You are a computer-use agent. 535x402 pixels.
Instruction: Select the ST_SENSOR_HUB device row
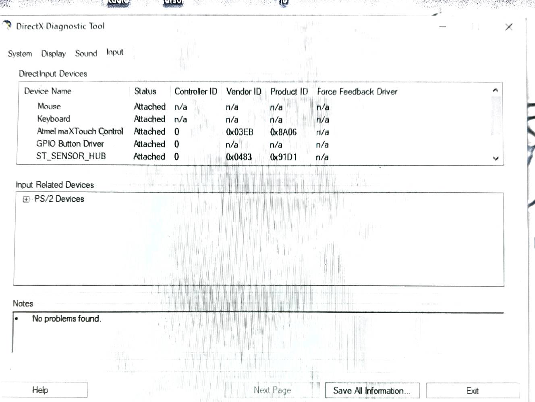tap(71, 156)
